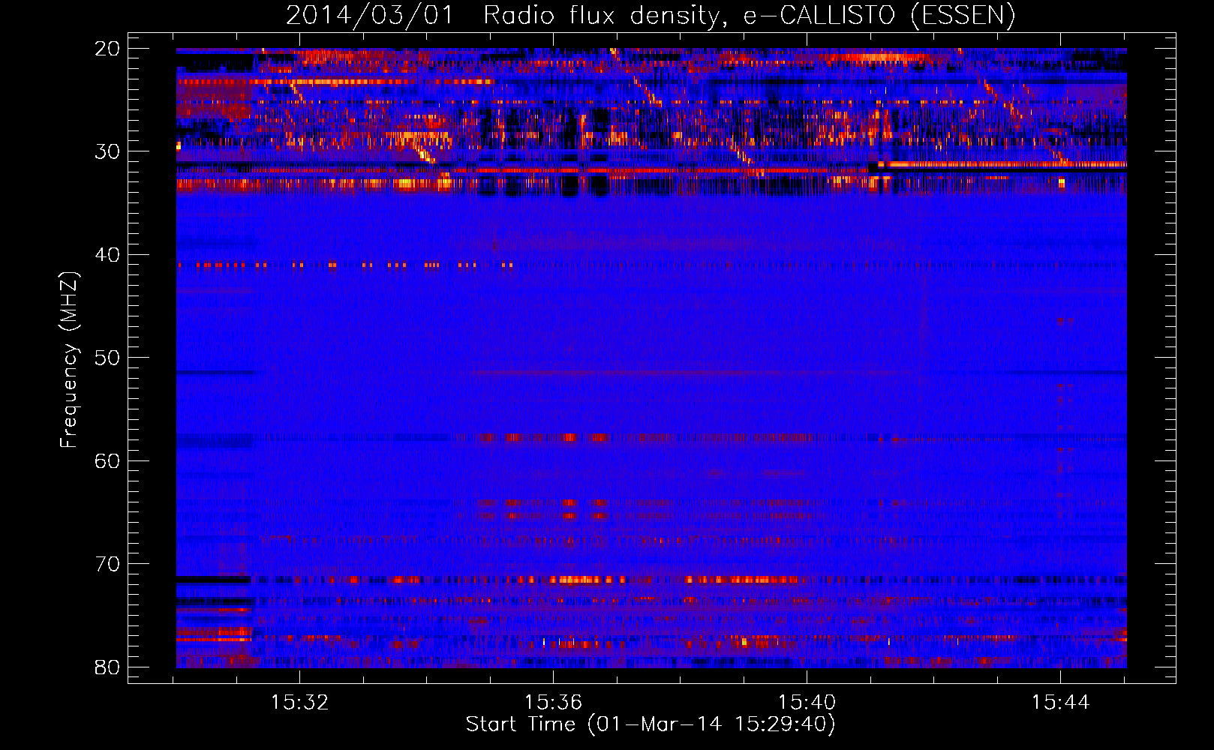
Task: Click the 15:40 time tick label
Action: click(x=807, y=702)
